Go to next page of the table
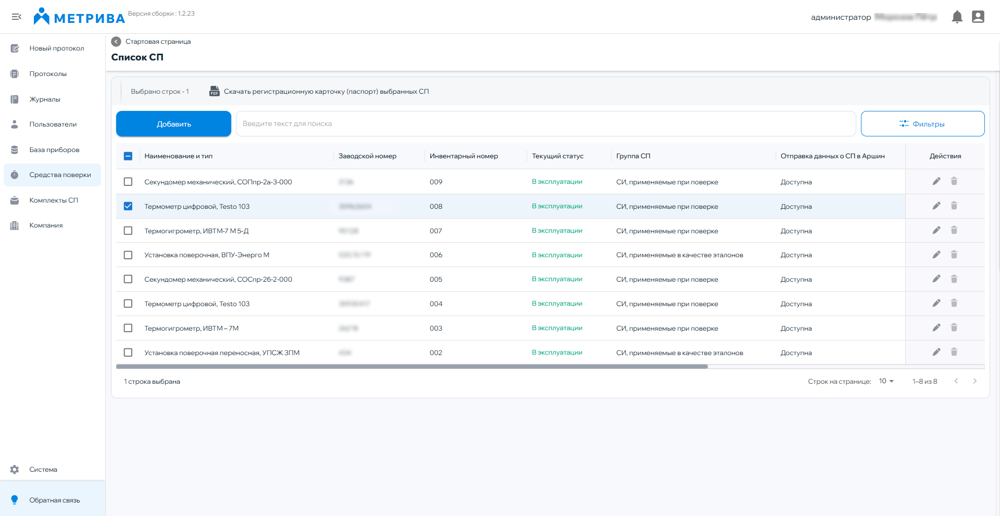This screenshot has width=1000, height=516. tap(974, 381)
